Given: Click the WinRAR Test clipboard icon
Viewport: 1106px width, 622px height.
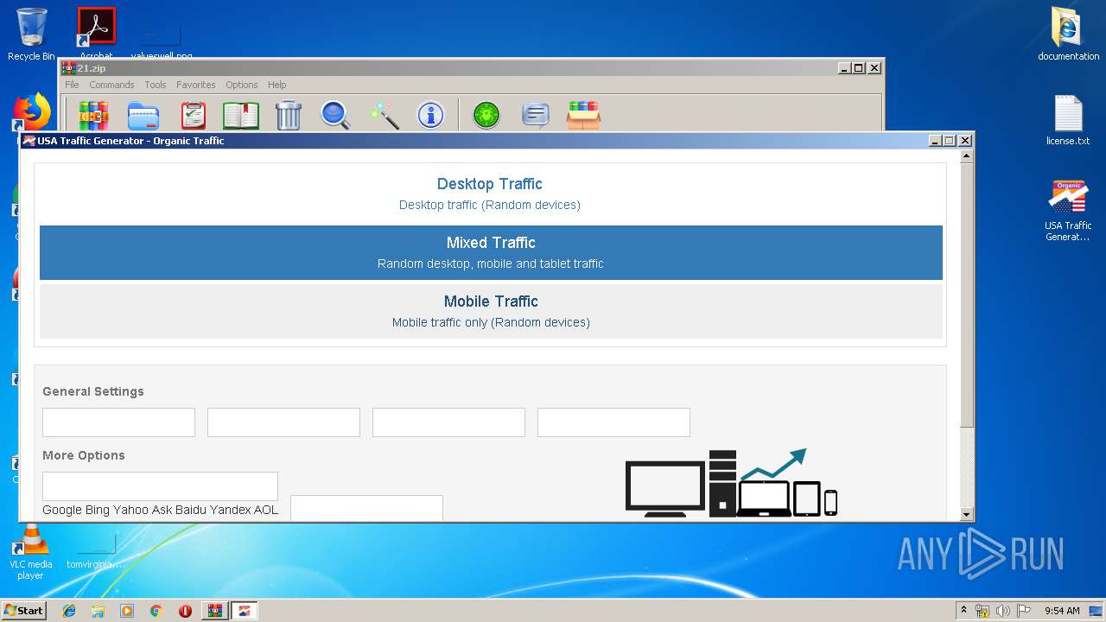Looking at the screenshot, I should (193, 115).
